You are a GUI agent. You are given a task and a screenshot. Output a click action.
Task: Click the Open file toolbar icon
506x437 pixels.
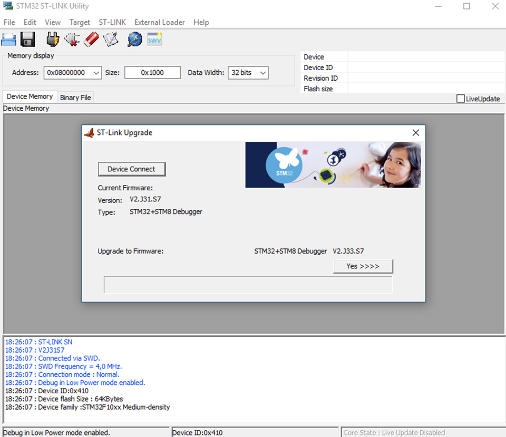click(9, 40)
